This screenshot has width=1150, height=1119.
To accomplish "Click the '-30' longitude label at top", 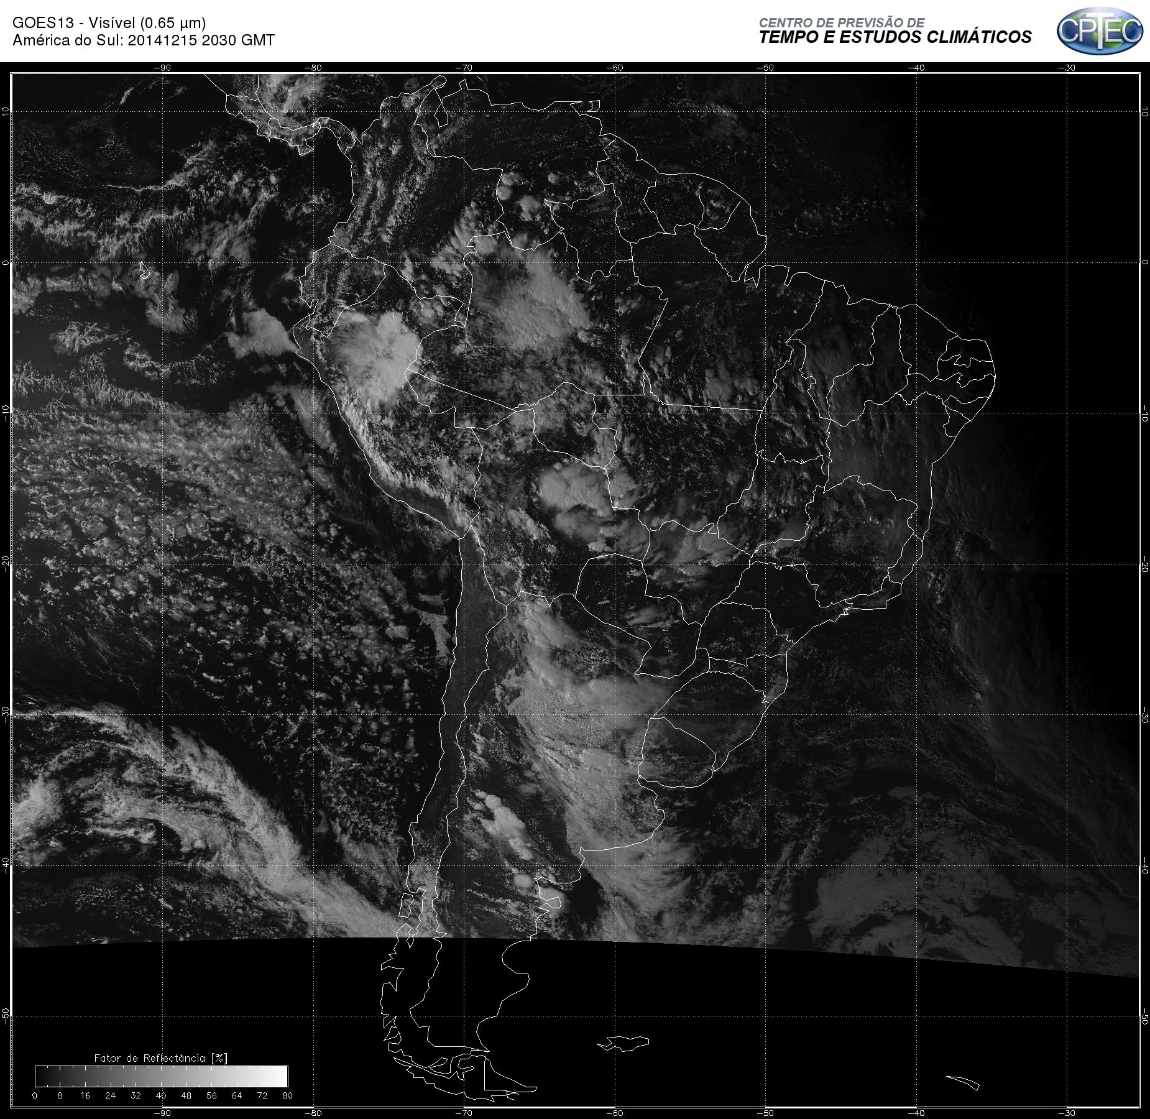I will tap(1067, 68).
